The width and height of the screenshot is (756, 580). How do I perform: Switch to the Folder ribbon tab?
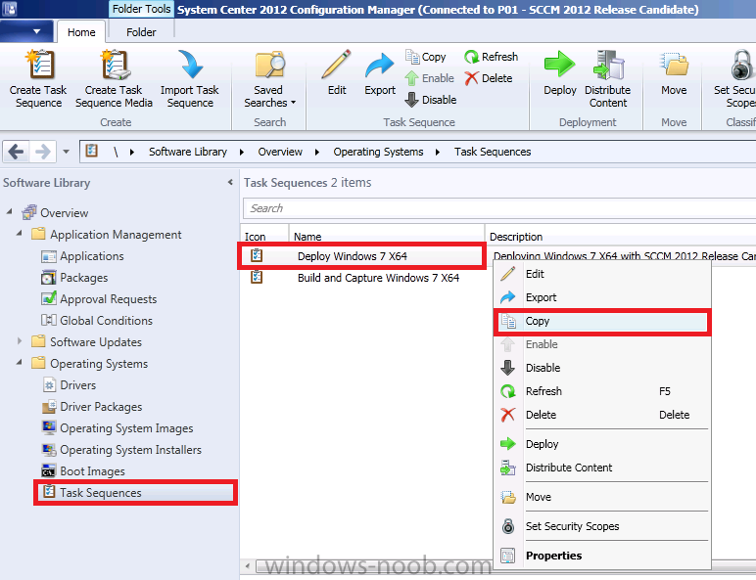141,32
